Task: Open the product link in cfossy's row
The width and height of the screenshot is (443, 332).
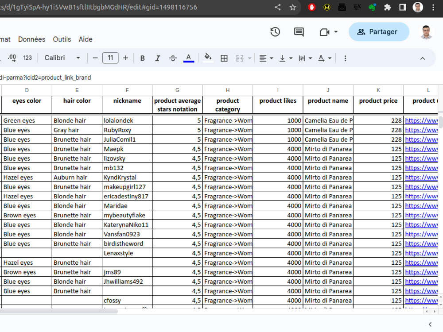Action: (x=421, y=301)
